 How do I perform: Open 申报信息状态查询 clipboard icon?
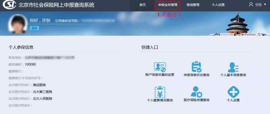(x=196, y=67)
